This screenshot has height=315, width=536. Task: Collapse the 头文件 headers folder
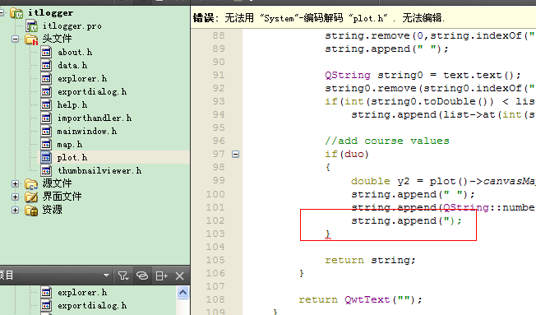coord(15,39)
